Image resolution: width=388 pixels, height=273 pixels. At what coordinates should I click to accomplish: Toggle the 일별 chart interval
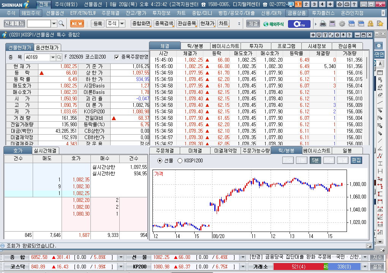click(x=342, y=160)
